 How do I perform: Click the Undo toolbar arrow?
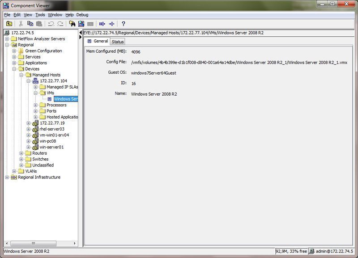51,24
